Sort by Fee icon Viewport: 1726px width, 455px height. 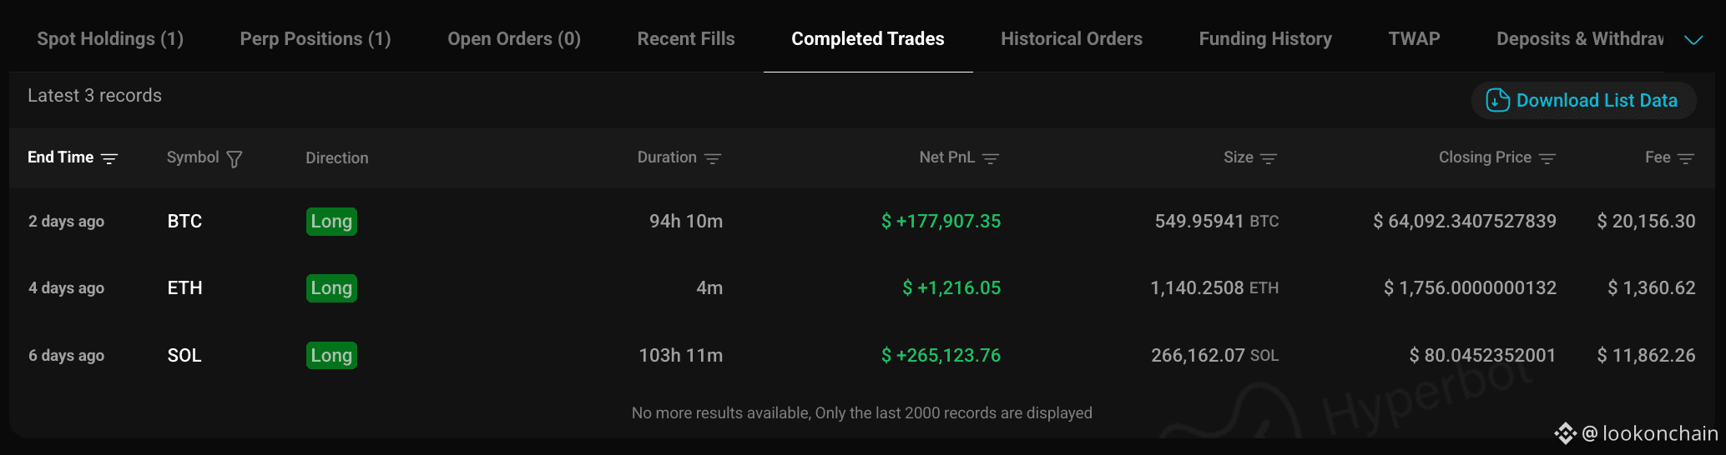[1686, 158]
